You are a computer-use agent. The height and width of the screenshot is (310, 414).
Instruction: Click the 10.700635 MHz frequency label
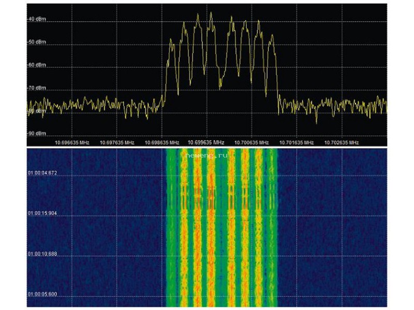point(252,143)
